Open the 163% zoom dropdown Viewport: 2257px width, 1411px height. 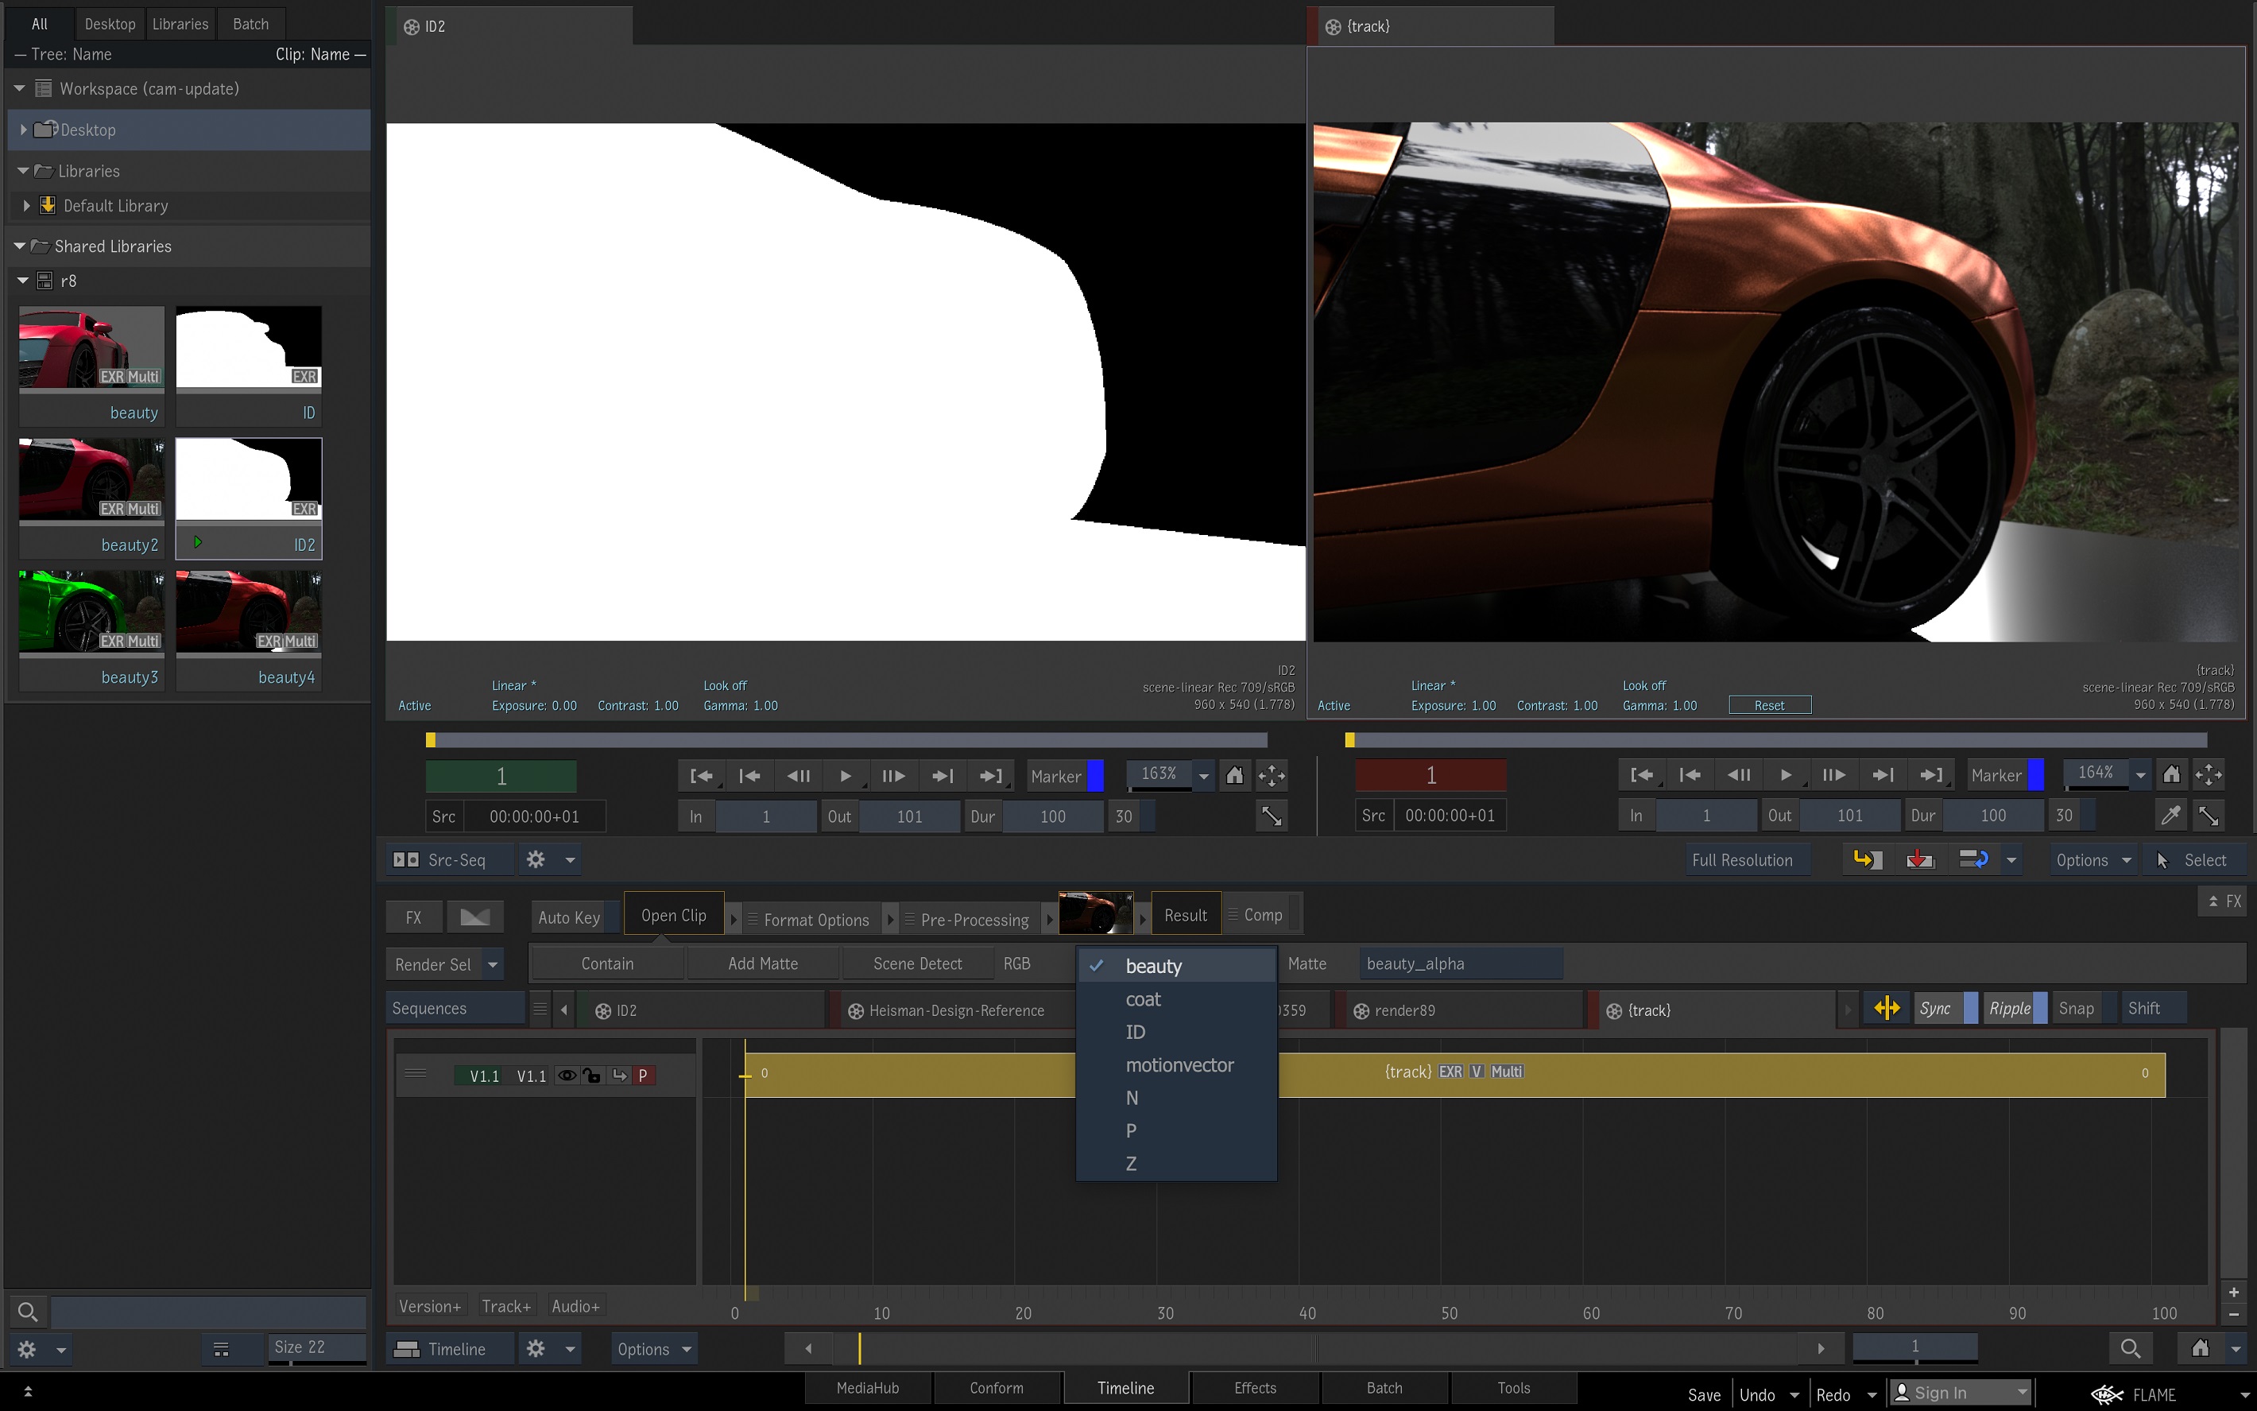coord(1204,776)
